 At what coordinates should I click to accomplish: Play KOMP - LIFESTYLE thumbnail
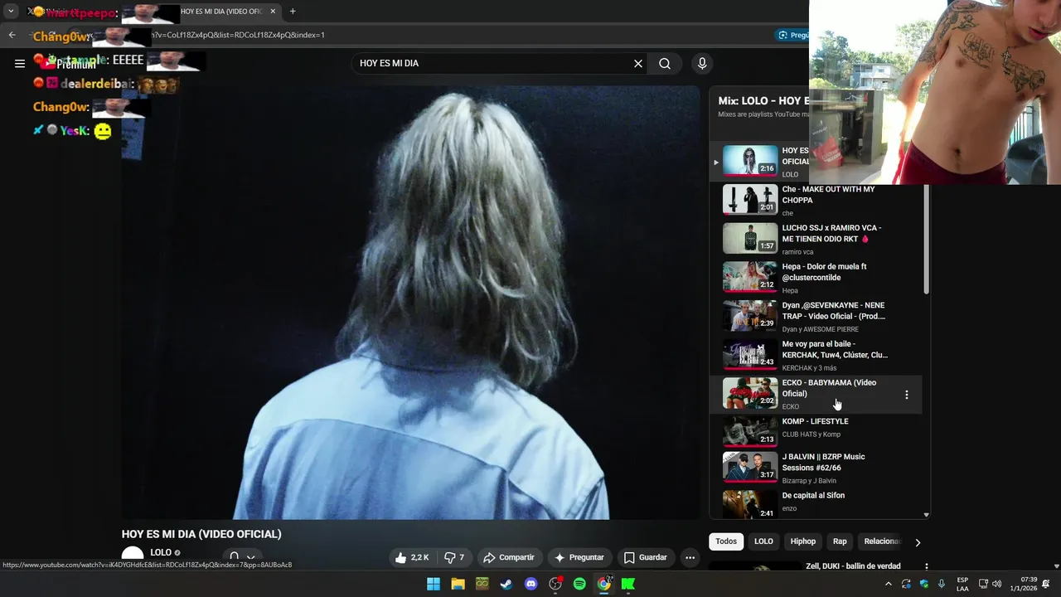pyautogui.click(x=750, y=431)
